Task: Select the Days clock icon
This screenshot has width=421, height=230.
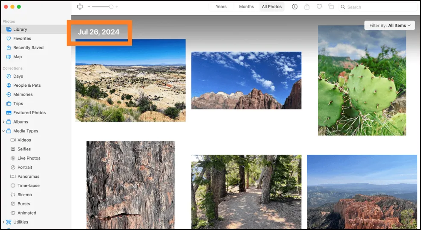Action: coord(9,76)
